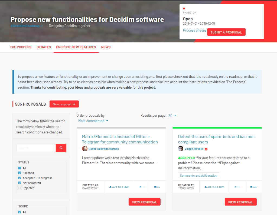Click Designing Decidim together subtitle
The image size is (277, 215).
[x=70, y=26]
